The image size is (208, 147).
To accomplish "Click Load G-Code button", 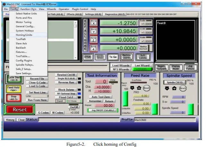I will [x=37, y=86].
